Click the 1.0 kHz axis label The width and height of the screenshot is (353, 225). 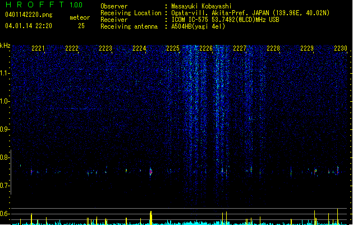pos(4,101)
